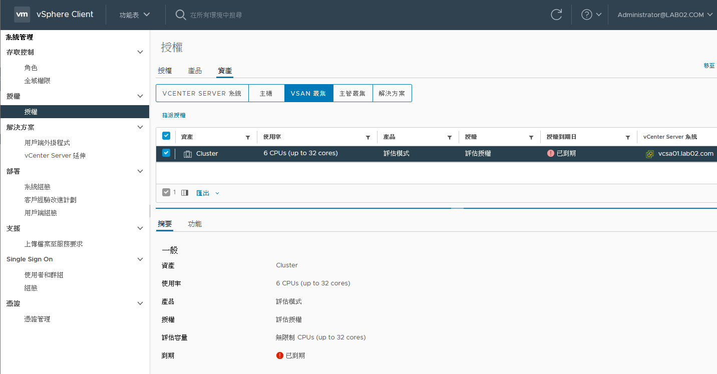Open 使用者和群組 in sidebar
The image size is (717, 374).
[x=44, y=275]
